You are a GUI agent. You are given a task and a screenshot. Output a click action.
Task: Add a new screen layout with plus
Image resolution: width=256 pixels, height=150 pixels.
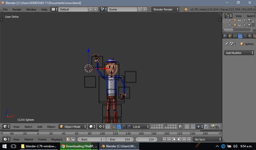click(90, 9)
